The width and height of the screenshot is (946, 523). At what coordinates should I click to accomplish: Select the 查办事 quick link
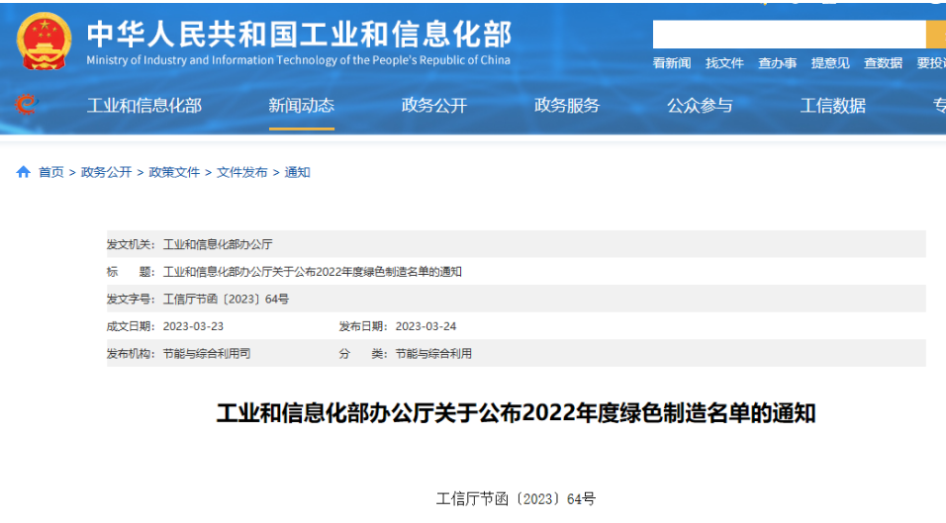pyautogui.click(x=777, y=63)
